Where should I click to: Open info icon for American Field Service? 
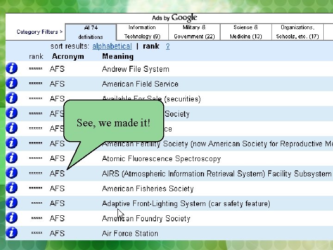(x=12, y=83)
